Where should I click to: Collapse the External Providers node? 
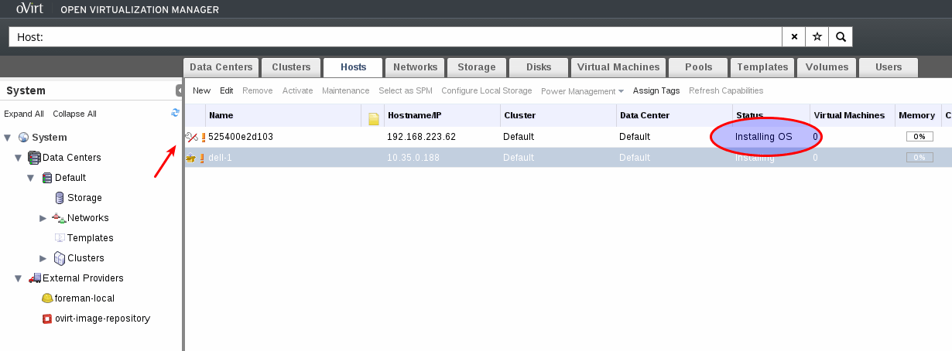(x=19, y=278)
